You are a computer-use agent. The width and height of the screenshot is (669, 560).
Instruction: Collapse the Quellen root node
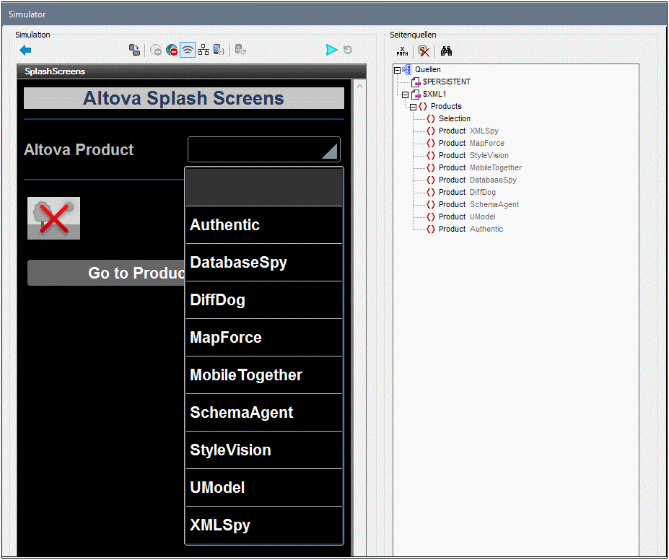pyautogui.click(x=397, y=70)
